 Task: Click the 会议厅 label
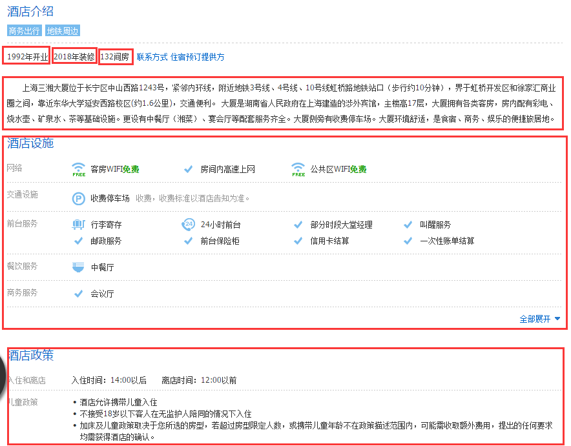pos(102,294)
